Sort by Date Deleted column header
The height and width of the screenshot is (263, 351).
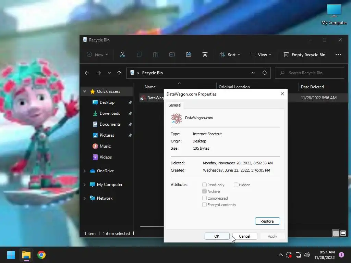pyautogui.click(x=312, y=87)
